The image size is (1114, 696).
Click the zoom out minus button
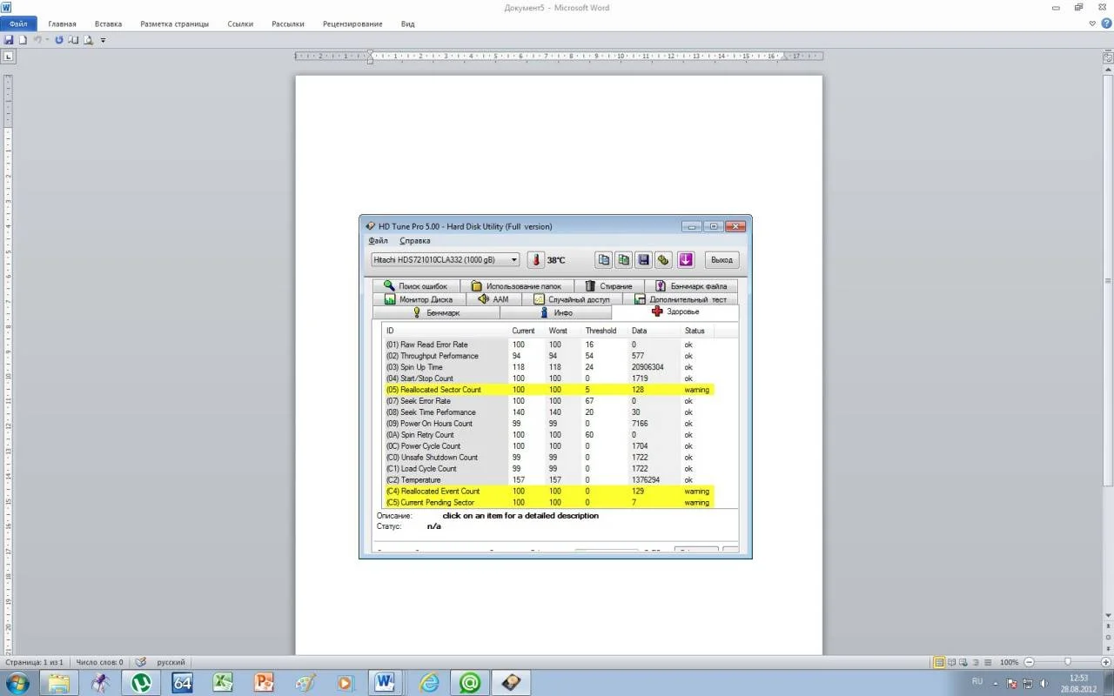click(x=1030, y=662)
